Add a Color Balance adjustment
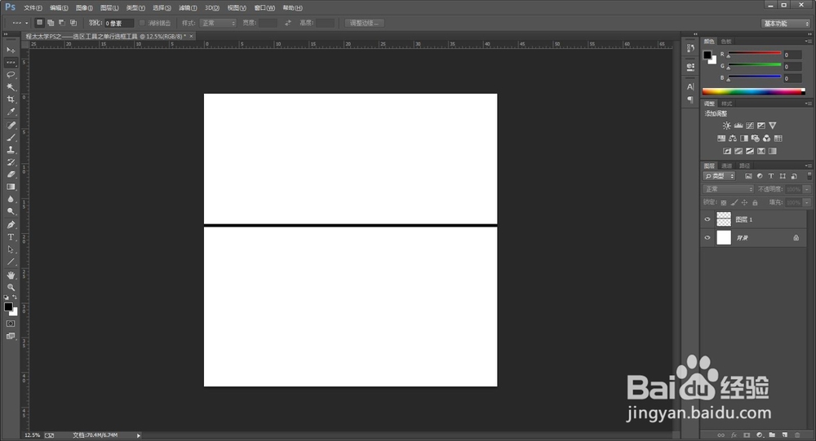The height and width of the screenshot is (441, 816). pos(732,139)
